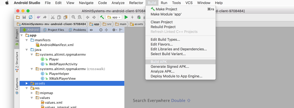Click the Cut scissors icon
Screen dimensions: 294x108
pyautogui.click(x=53, y=17)
